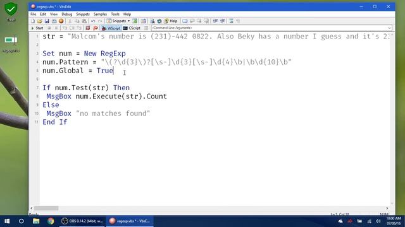Click the gray list icon right of CScript
This screenshot has width=405, height=227.
click(146, 28)
